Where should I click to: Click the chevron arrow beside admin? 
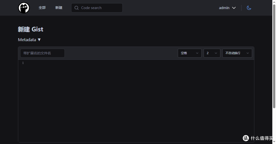click(x=234, y=8)
